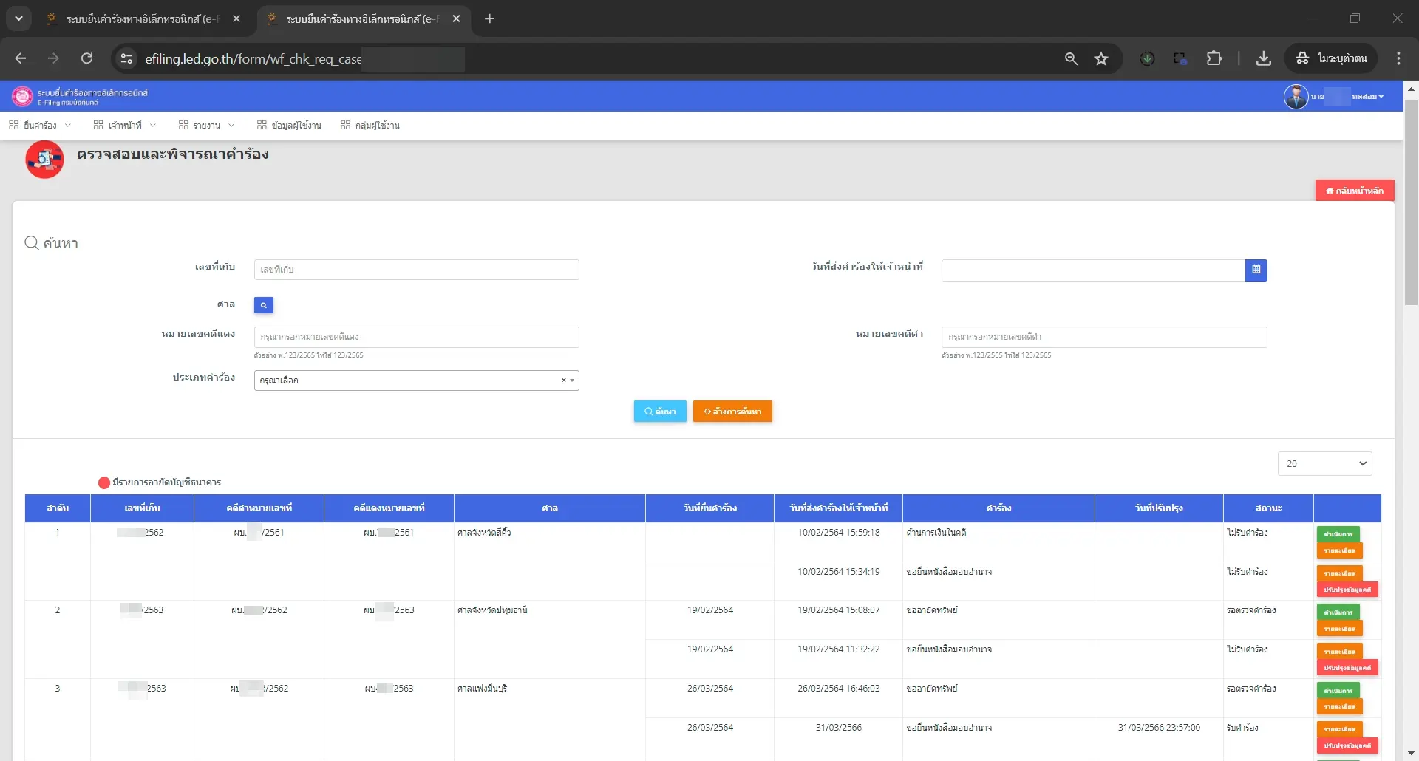The height and width of the screenshot is (761, 1419).
Task: Click the red กลับหน้าหลัก button
Action: pyautogui.click(x=1355, y=191)
